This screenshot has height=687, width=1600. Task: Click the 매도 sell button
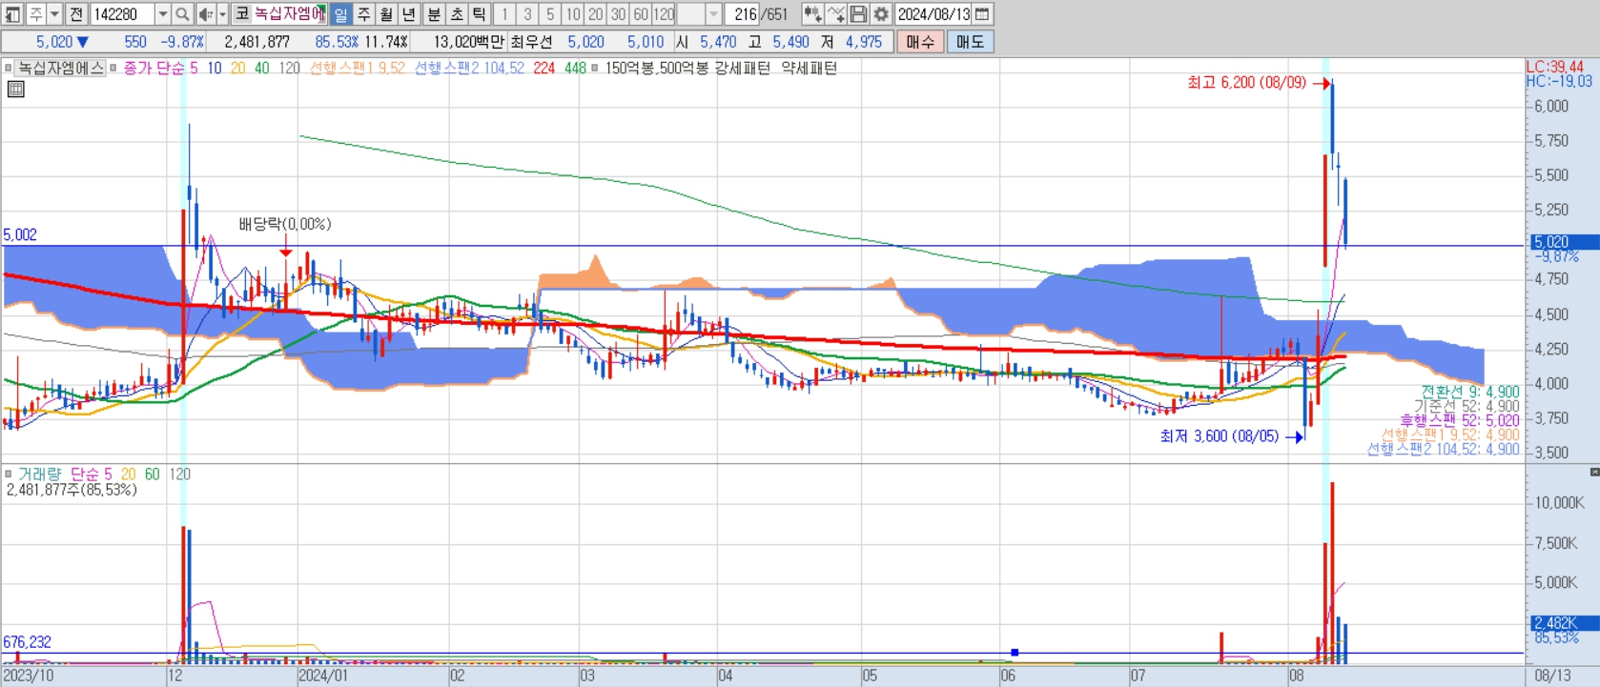click(970, 42)
